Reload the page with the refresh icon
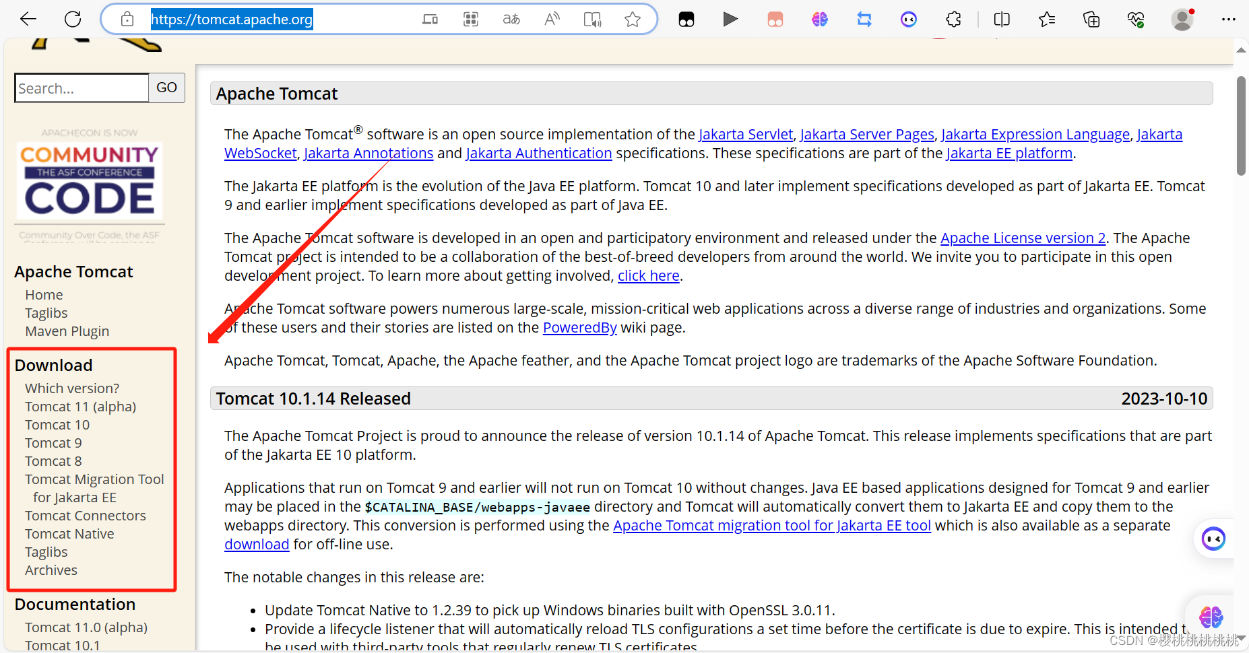The width and height of the screenshot is (1249, 653). point(73,19)
